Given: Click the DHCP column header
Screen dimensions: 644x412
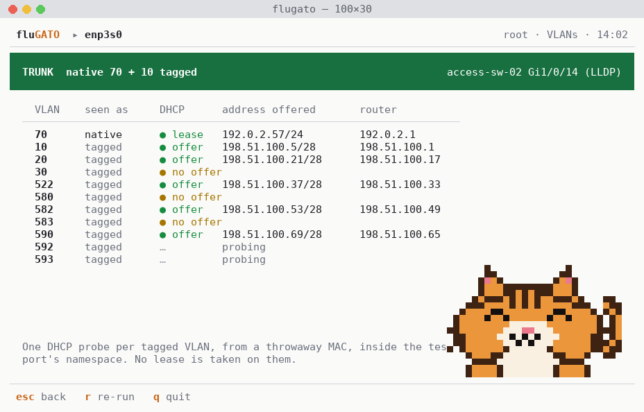Looking at the screenshot, I should (x=172, y=110).
